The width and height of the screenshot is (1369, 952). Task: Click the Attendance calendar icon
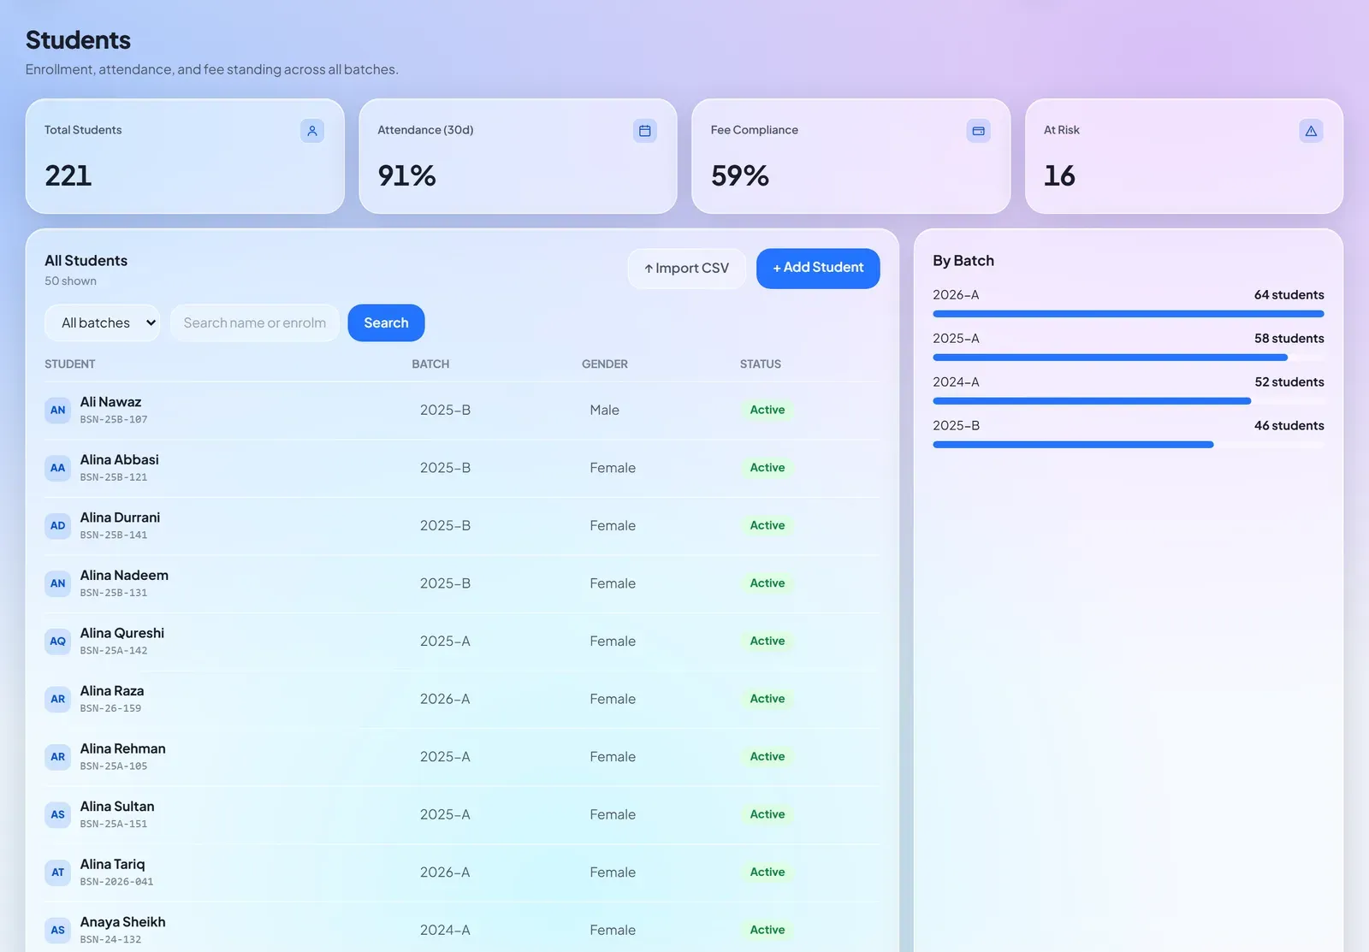[645, 131]
